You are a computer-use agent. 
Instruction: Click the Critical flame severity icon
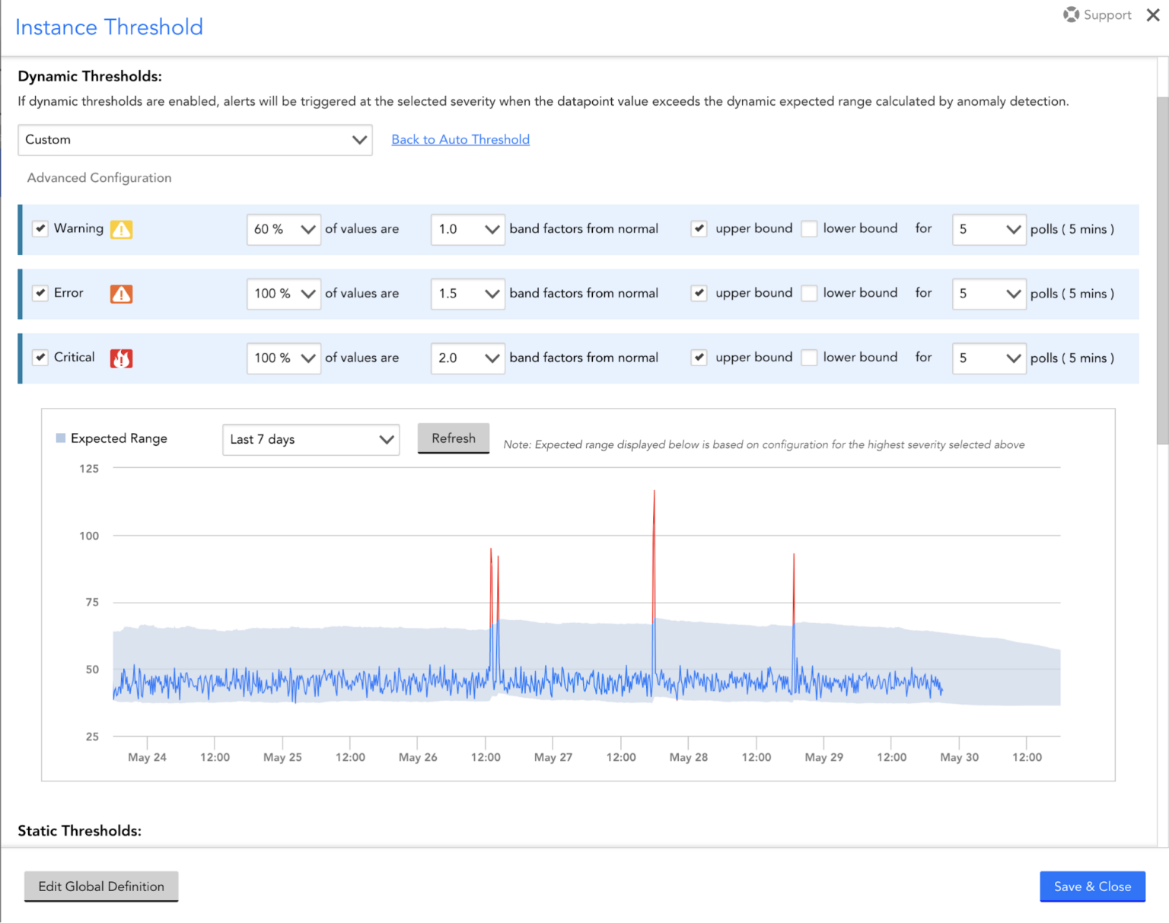(x=121, y=358)
